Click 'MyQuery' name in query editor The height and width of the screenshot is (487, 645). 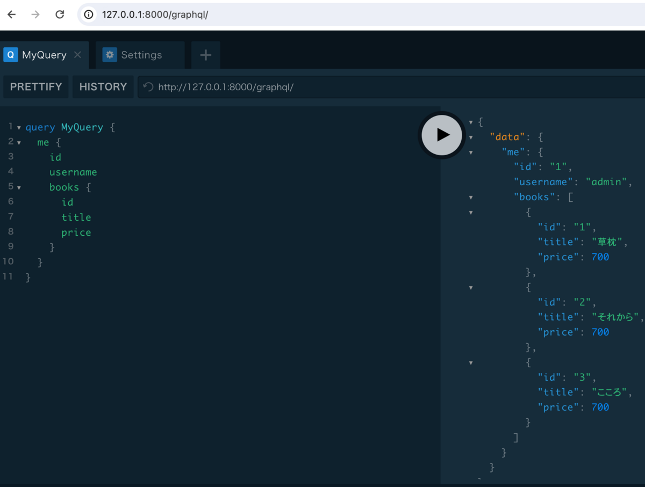[x=82, y=127]
